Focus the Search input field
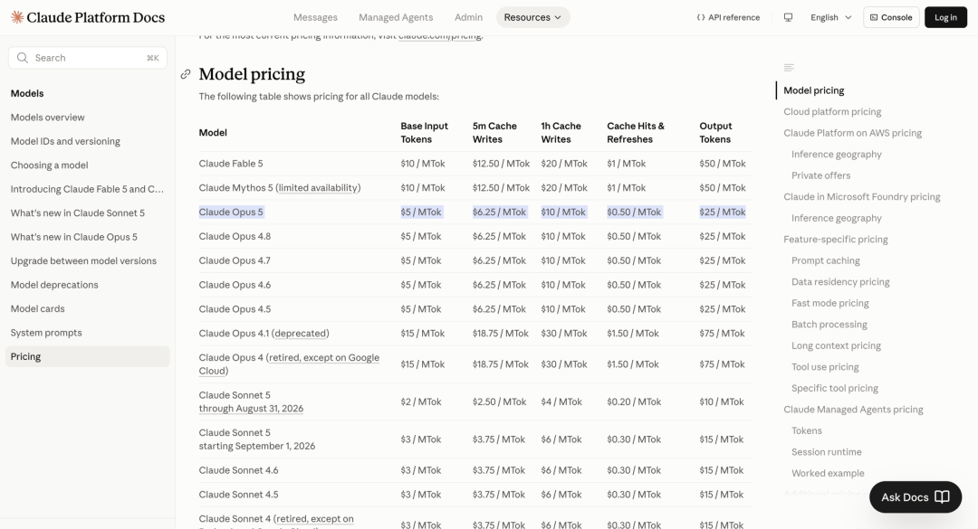Screen dimensions: 978x529 [x=87, y=58]
